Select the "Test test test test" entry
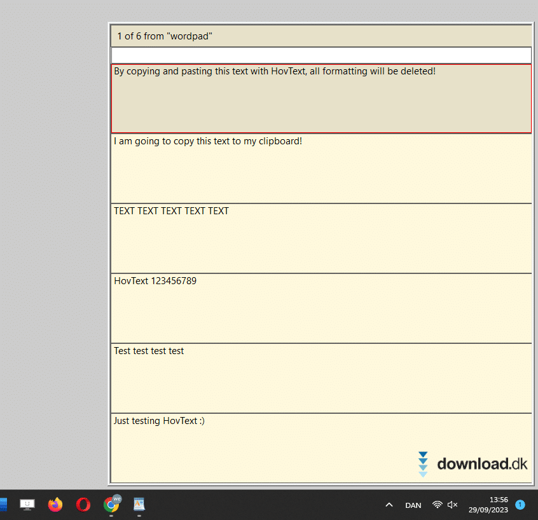538x520 pixels. pyautogui.click(x=321, y=378)
